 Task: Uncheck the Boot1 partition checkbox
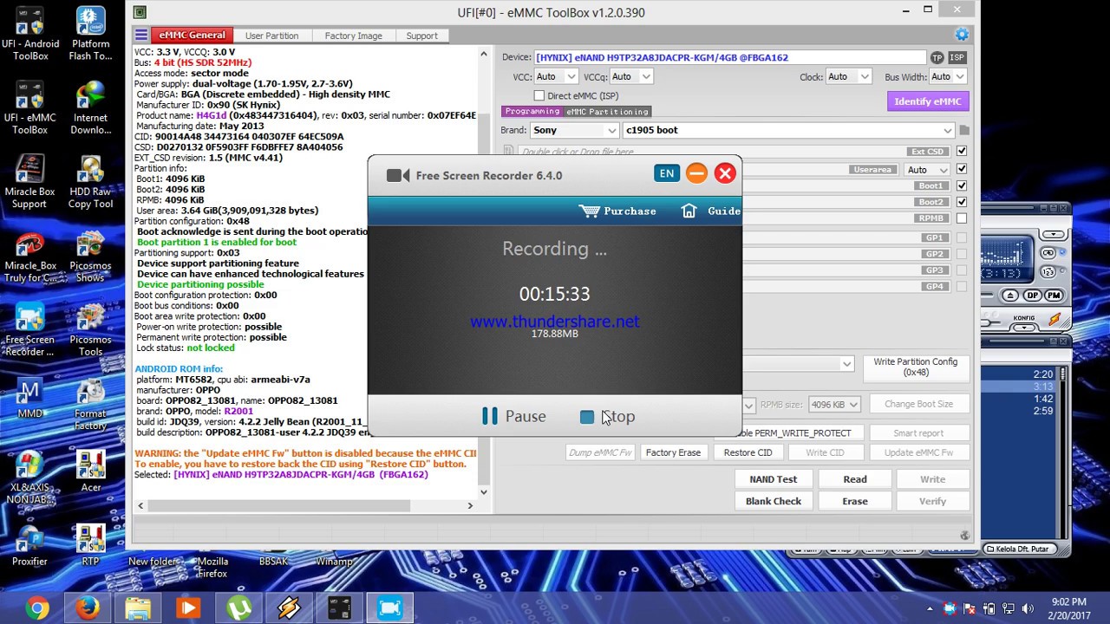961,185
